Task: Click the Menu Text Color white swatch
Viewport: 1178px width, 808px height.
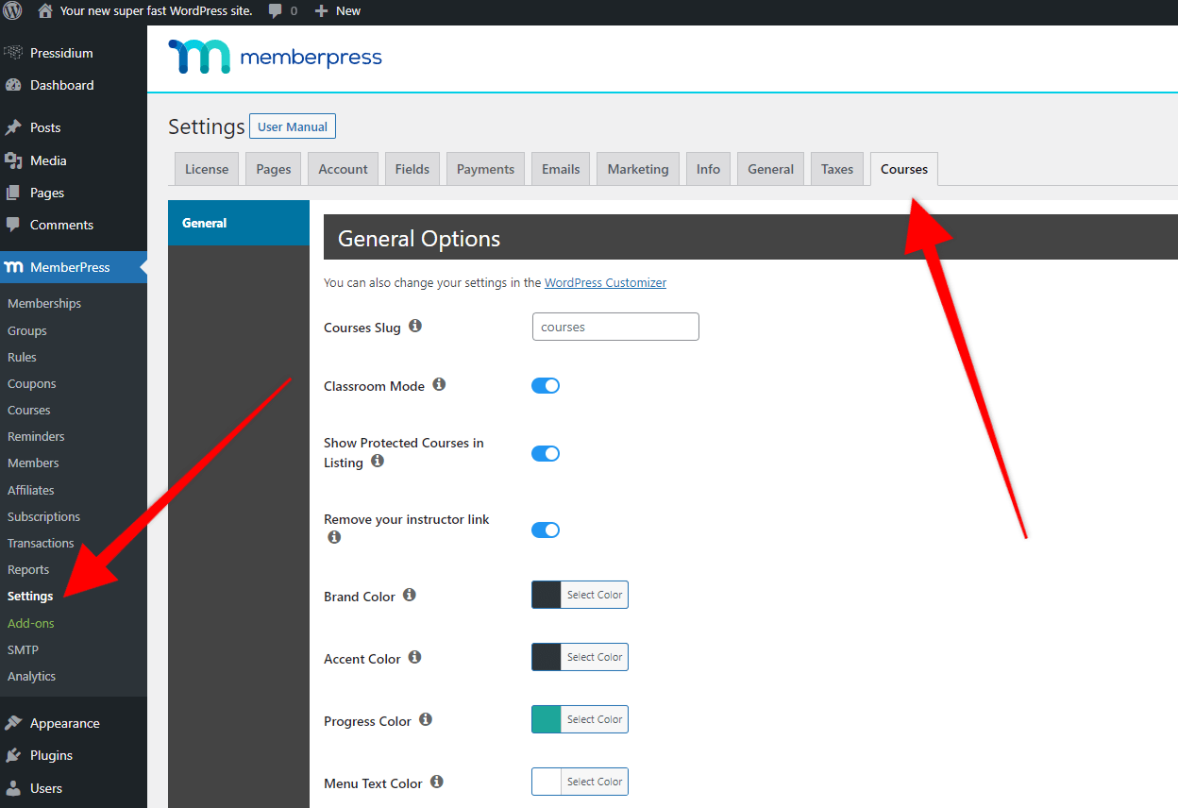Action: click(x=547, y=782)
